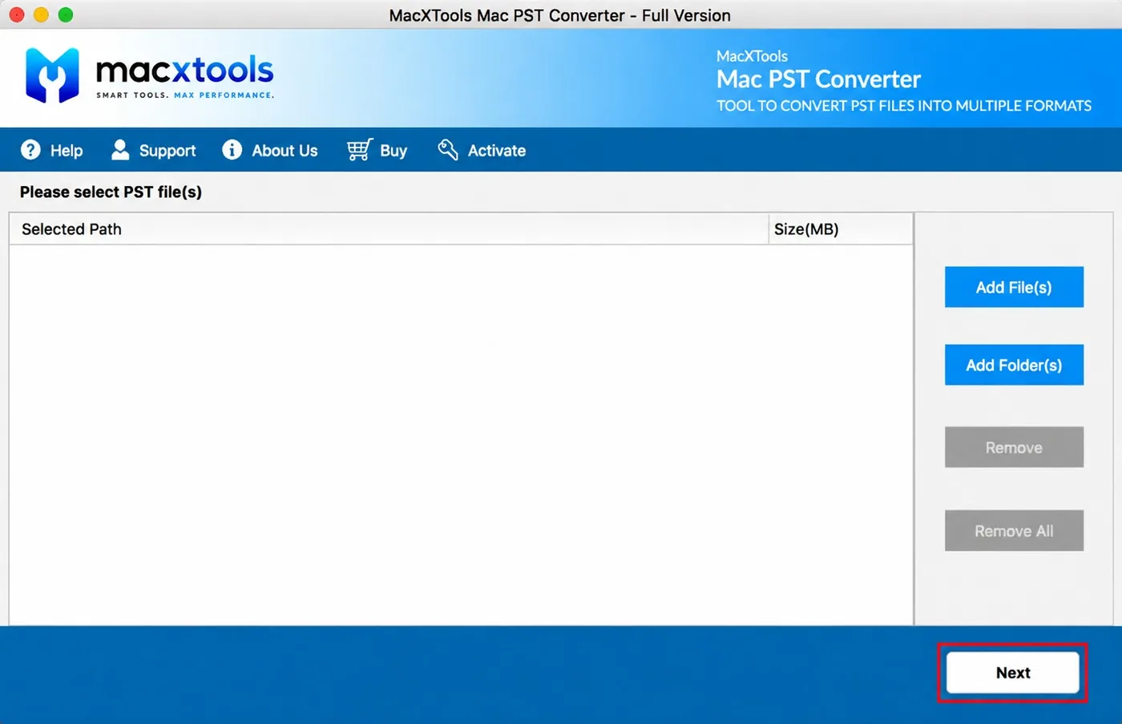Open the About Us menu label
This screenshot has height=724, width=1122.
click(285, 151)
